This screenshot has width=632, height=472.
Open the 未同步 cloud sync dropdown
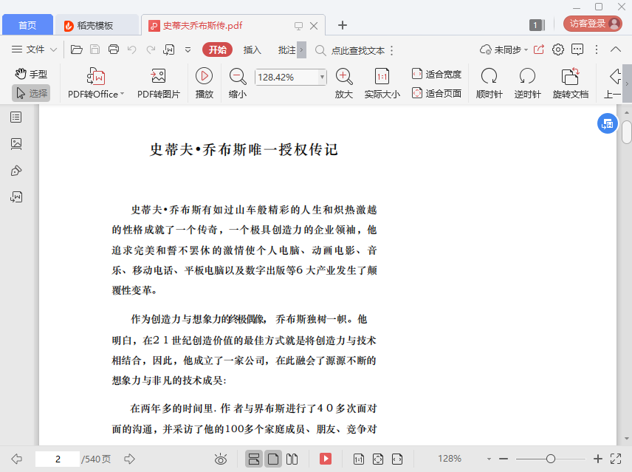tap(504, 49)
